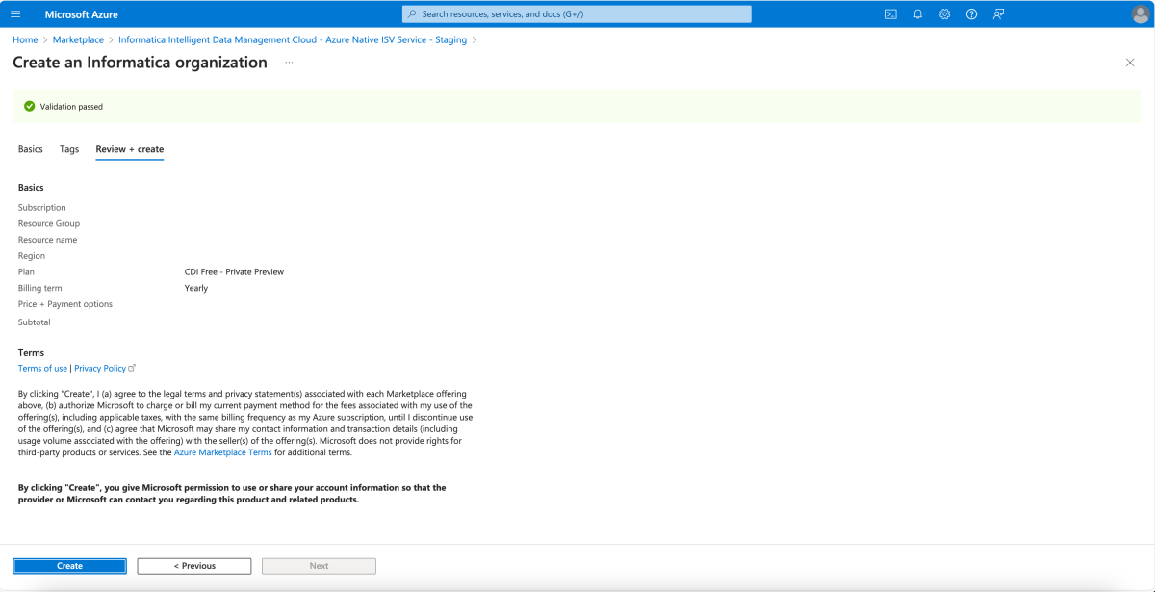Go back with the Previous button

194,566
